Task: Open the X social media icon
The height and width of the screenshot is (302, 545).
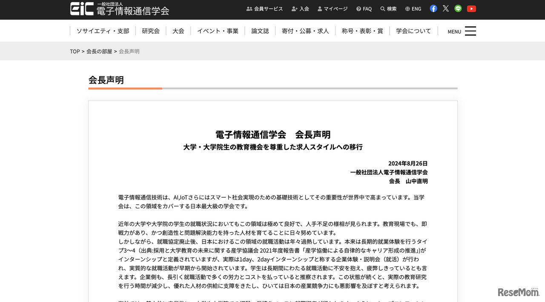Action: [x=446, y=9]
